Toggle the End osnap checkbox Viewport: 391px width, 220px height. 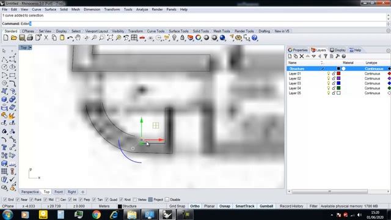click(5, 200)
